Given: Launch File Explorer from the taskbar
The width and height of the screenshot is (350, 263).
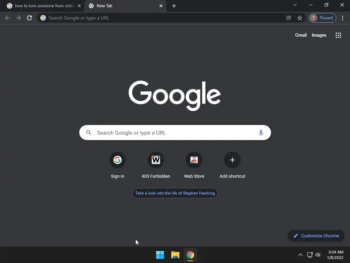Looking at the screenshot, I should [175, 255].
